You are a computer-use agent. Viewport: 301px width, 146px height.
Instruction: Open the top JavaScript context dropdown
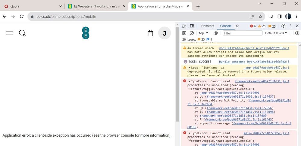tap(204, 33)
